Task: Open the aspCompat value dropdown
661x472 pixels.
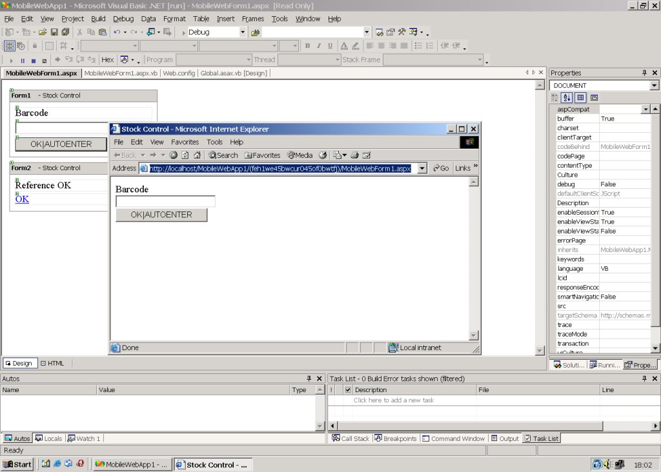Action: (646, 109)
